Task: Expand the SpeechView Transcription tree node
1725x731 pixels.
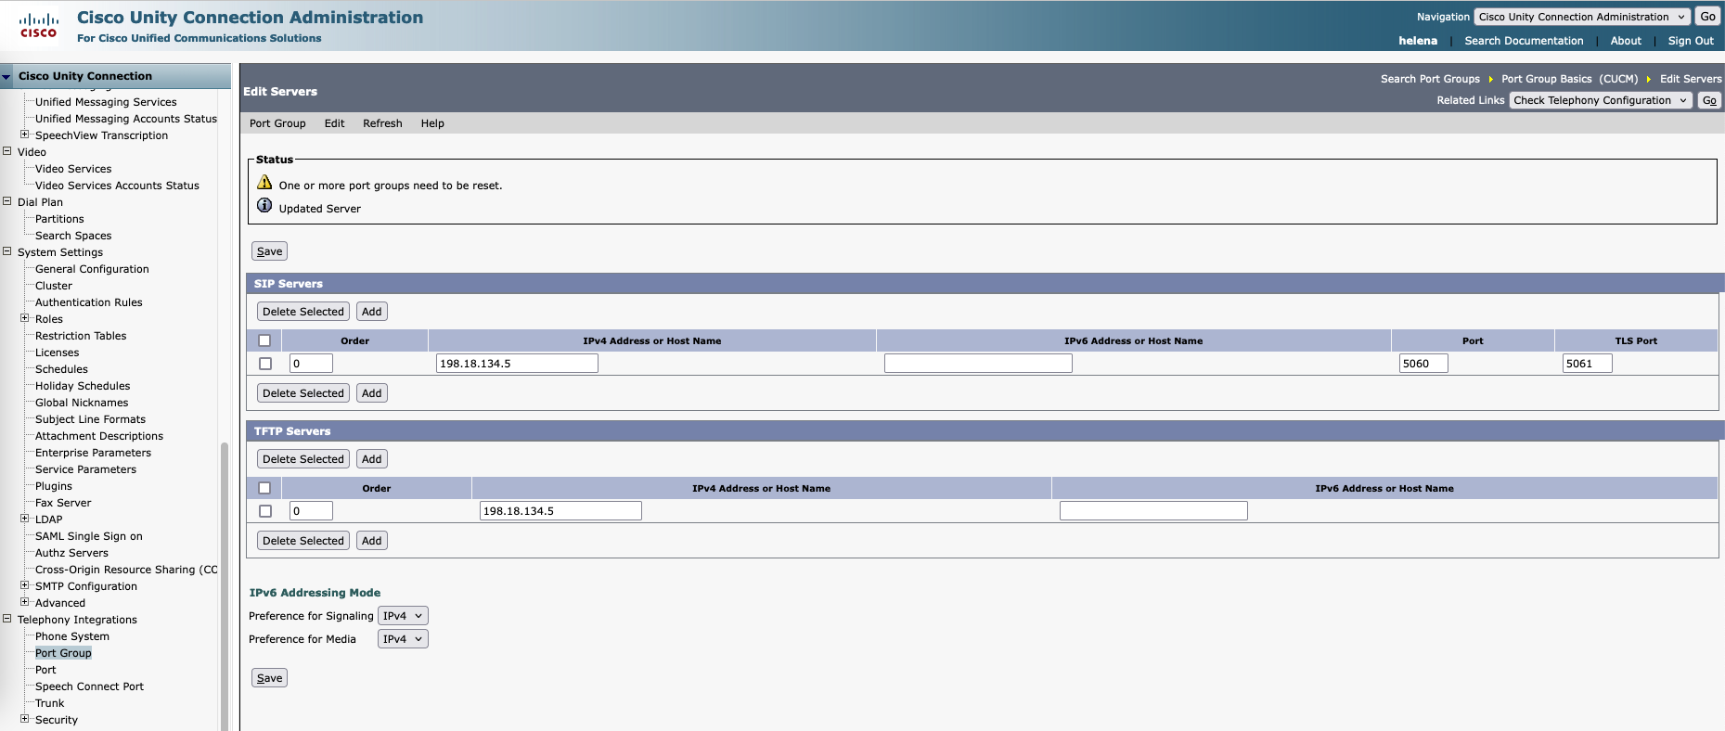Action: point(25,135)
